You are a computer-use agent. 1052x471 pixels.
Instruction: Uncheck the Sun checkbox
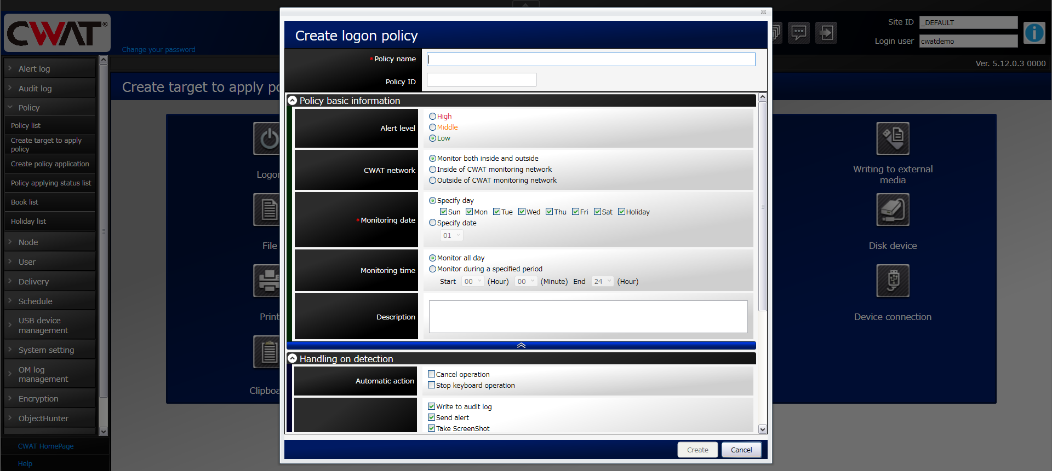444,212
